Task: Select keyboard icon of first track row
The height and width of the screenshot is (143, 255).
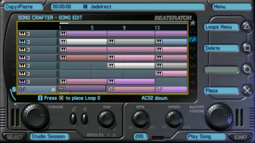Action: tap(22, 34)
